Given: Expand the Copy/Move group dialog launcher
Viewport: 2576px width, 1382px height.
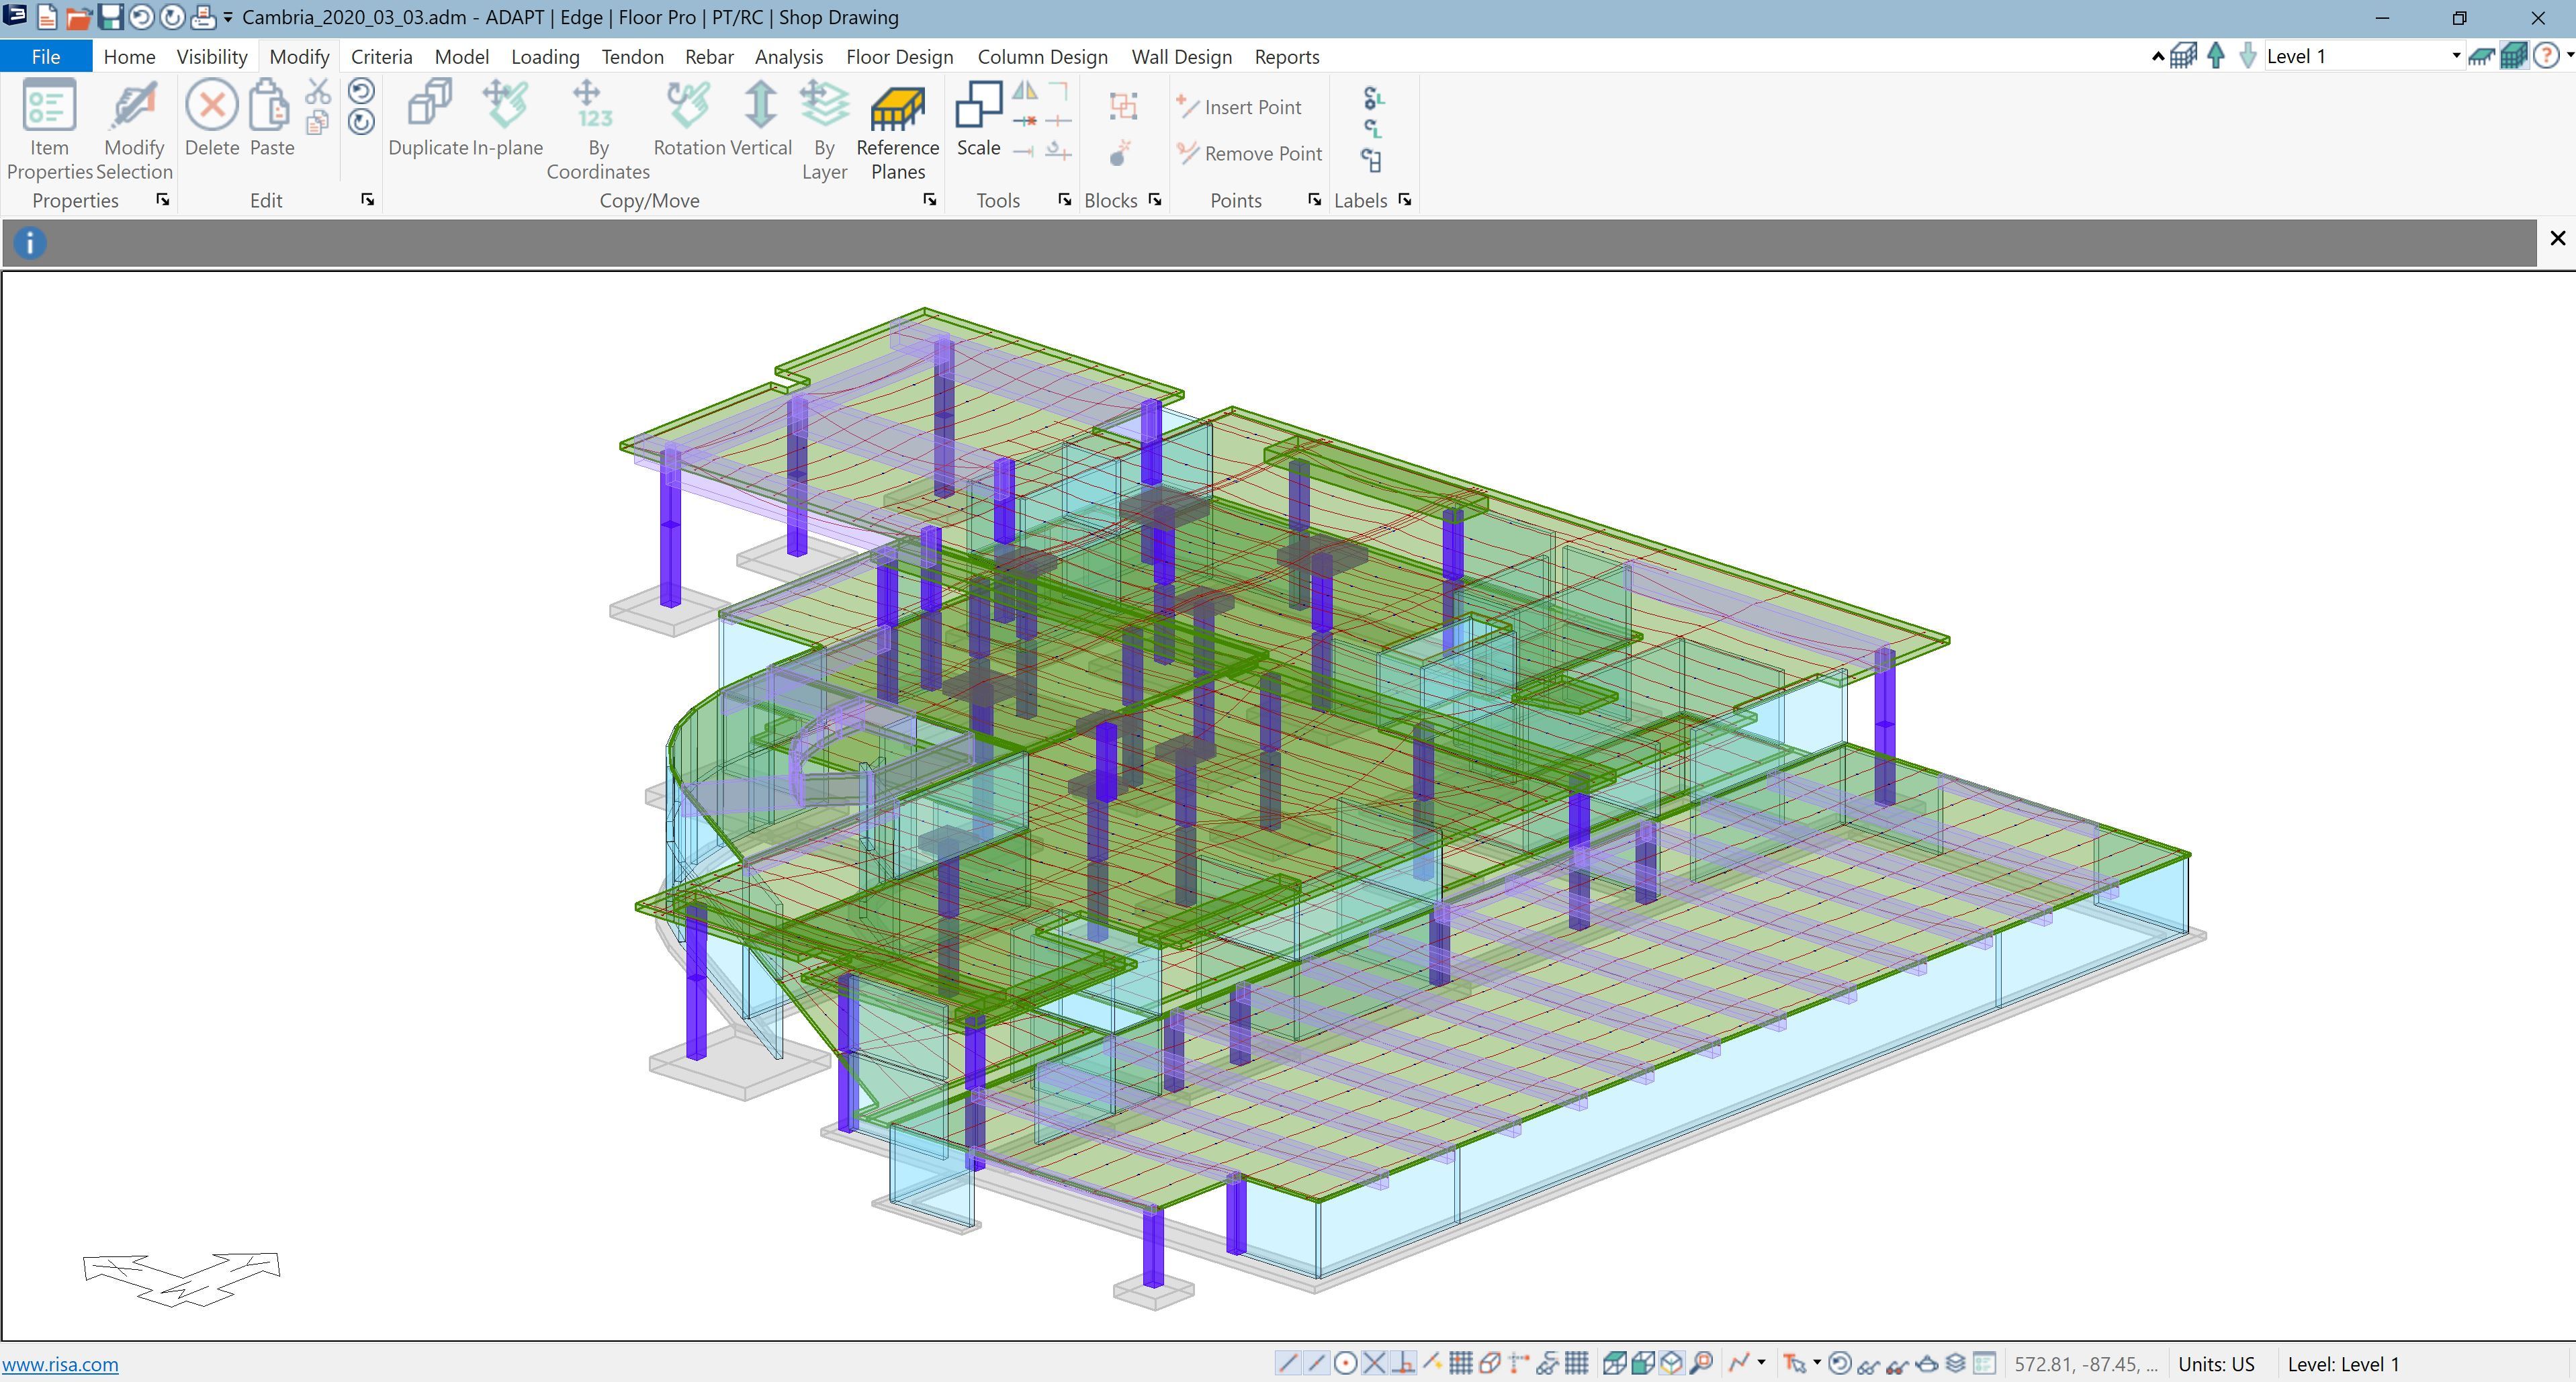Looking at the screenshot, I should (x=929, y=200).
